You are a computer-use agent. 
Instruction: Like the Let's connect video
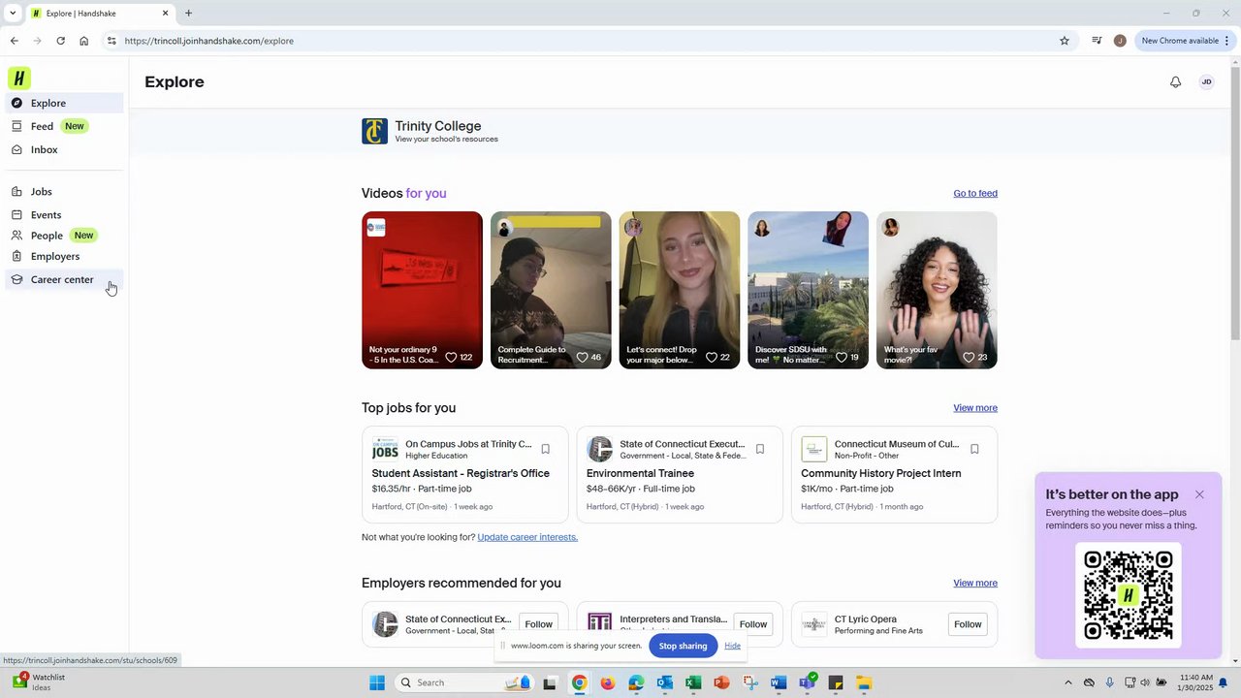coord(711,357)
